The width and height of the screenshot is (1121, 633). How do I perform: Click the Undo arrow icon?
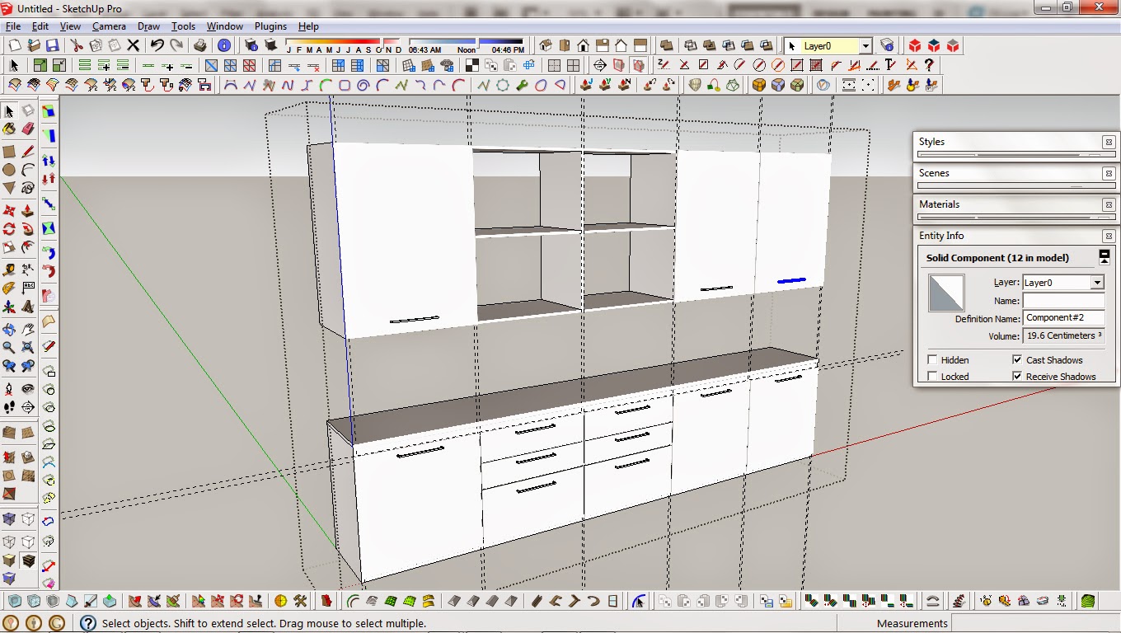(x=157, y=45)
